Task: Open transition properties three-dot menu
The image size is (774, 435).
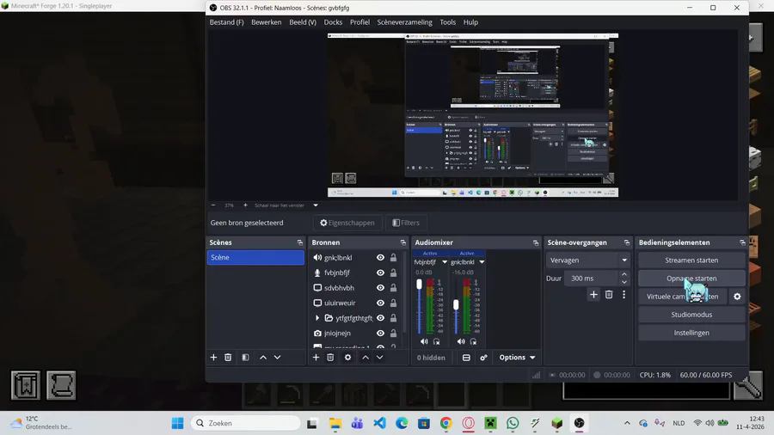Action: tap(624, 294)
